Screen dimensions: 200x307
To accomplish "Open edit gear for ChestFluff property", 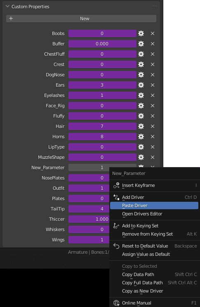I will [x=141, y=54].
